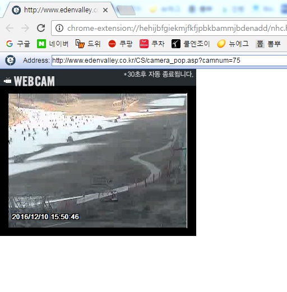This screenshot has width=287, height=292.
Task: Click the 30초후 자동 종료됩니다 notice
Action: click(159, 75)
